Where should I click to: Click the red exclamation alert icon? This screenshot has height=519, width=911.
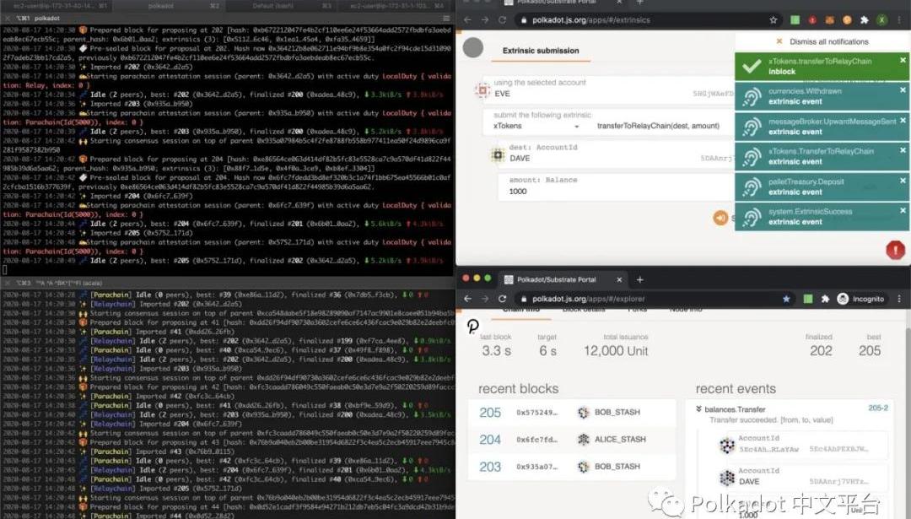point(895,250)
